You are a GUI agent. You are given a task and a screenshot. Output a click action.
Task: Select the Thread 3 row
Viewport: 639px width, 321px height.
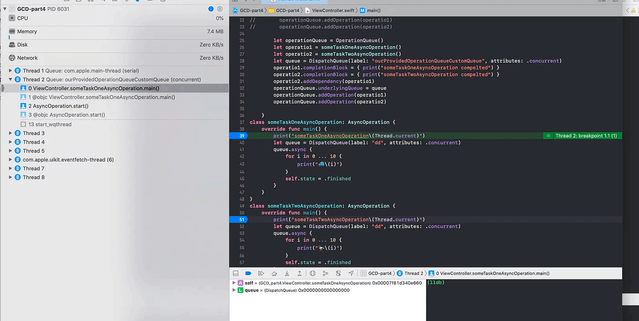pos(114,133)
